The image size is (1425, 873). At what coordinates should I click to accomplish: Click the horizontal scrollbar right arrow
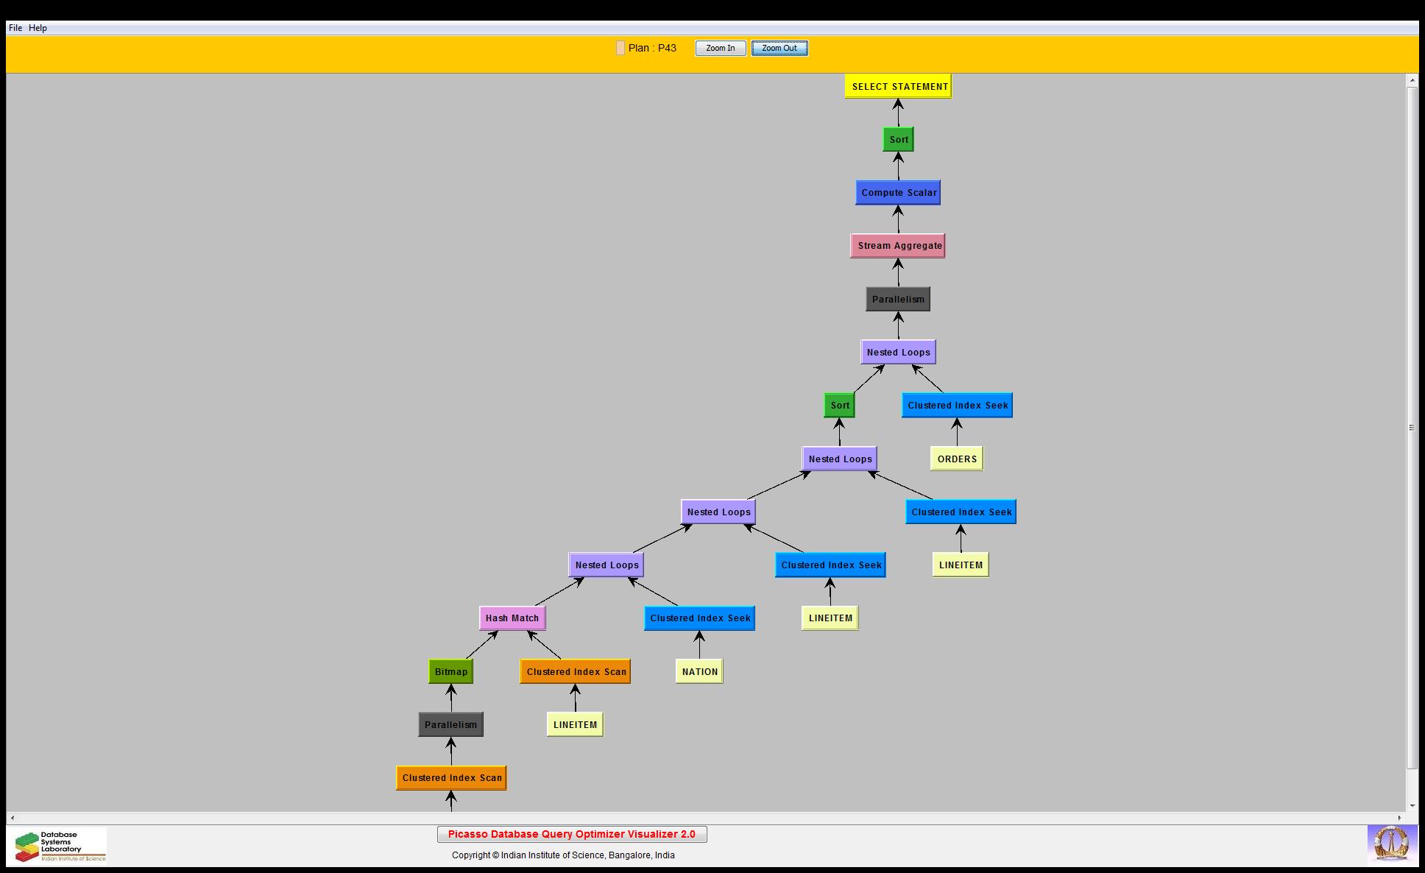[x=1400, y=818]
